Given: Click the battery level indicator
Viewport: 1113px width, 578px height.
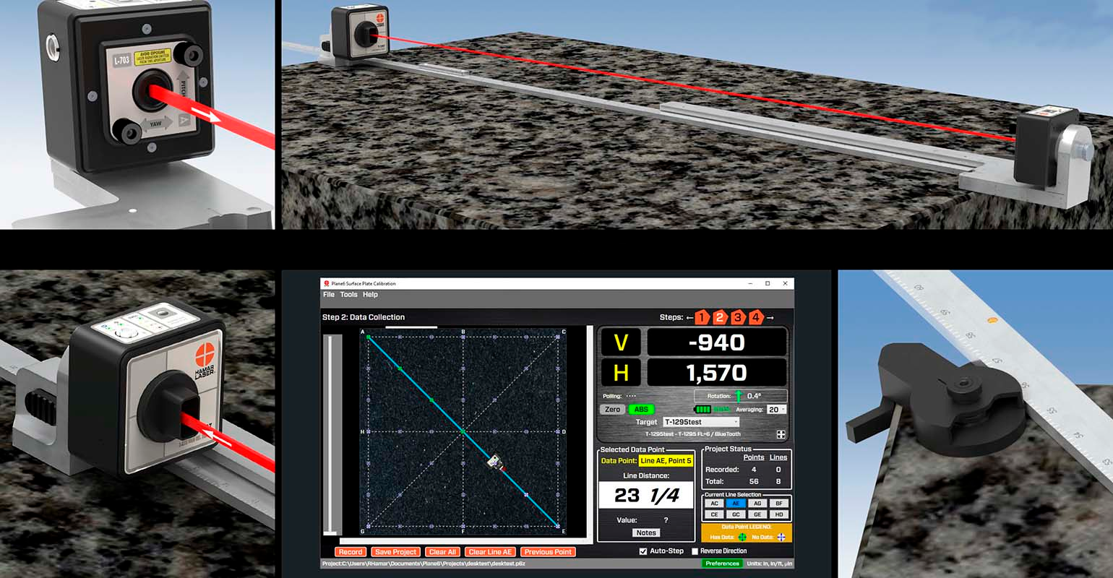Looking at the screenshot, I should tap(702, 410).
